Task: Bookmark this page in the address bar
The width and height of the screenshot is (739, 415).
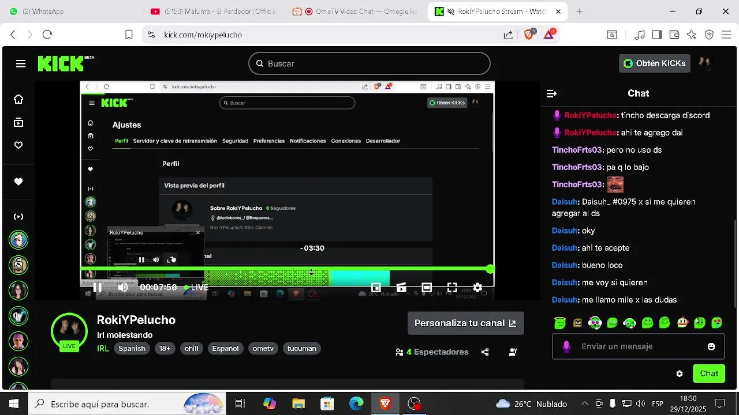Action: pyautogui.click(x=129, y=35)
